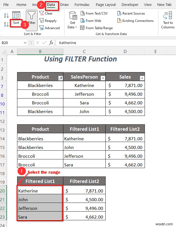Reapply the filter
Screen dimensions: 176x227
point(48,21)
